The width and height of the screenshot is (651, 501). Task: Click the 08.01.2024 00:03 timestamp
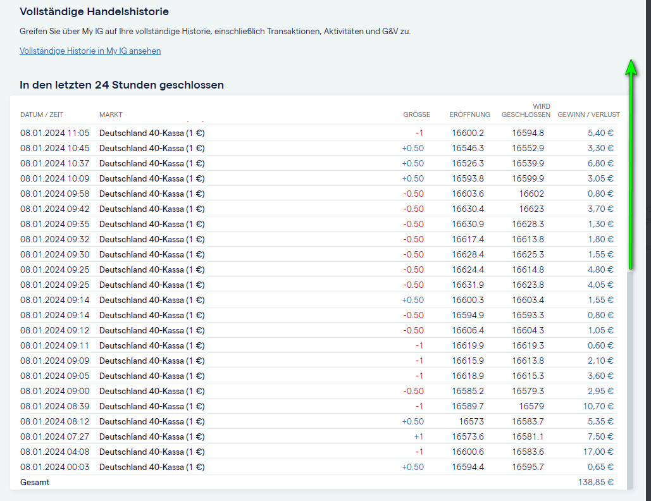(55, 467)
